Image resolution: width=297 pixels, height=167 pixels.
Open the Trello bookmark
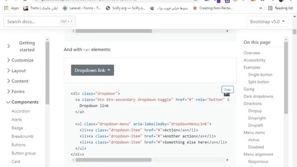pos(40,8)
